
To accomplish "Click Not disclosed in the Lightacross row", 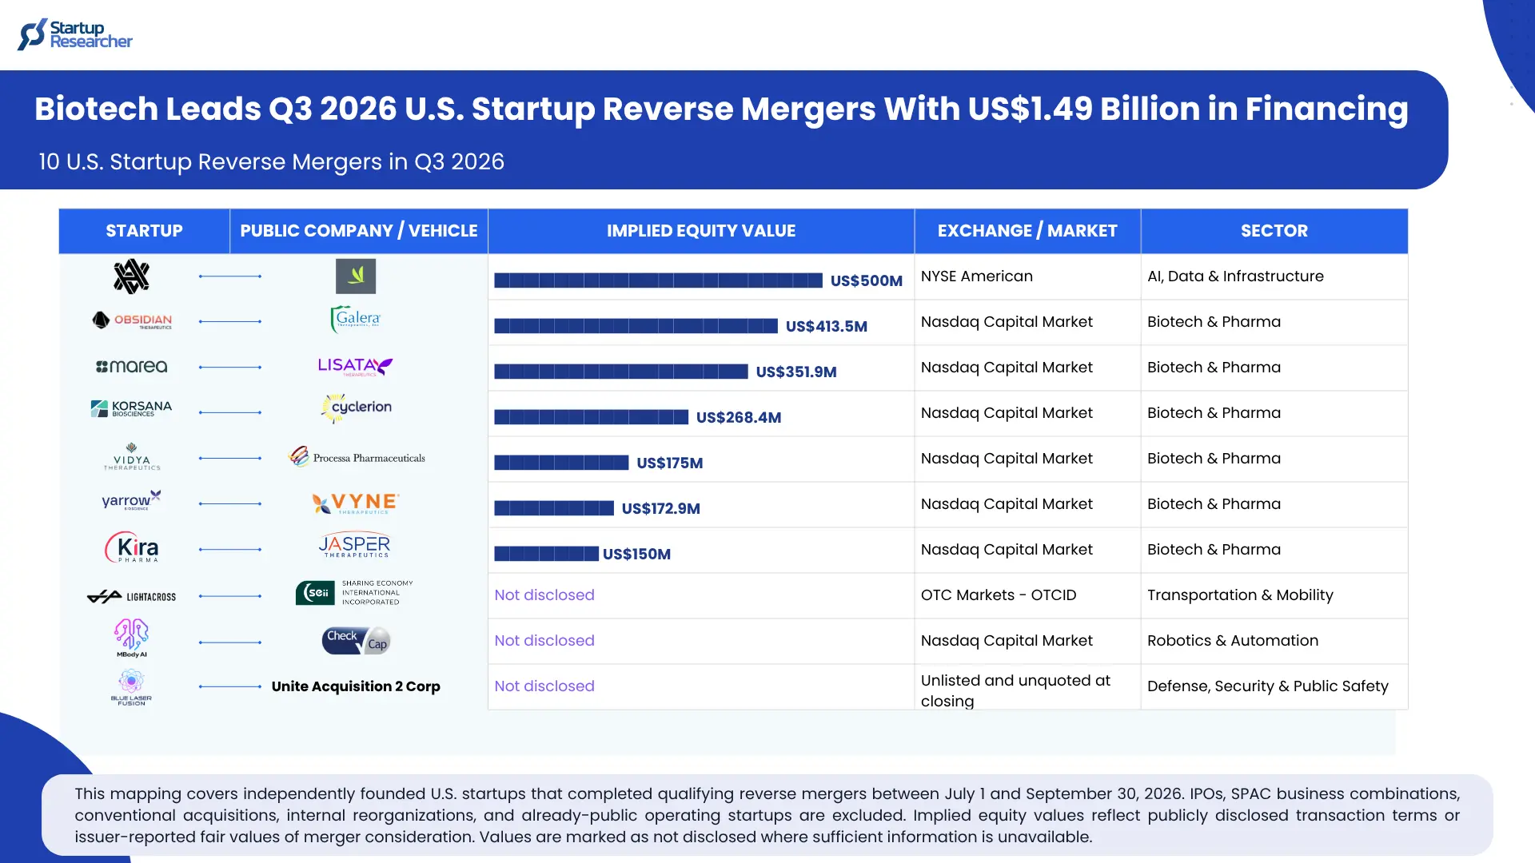I will (544, 595).
